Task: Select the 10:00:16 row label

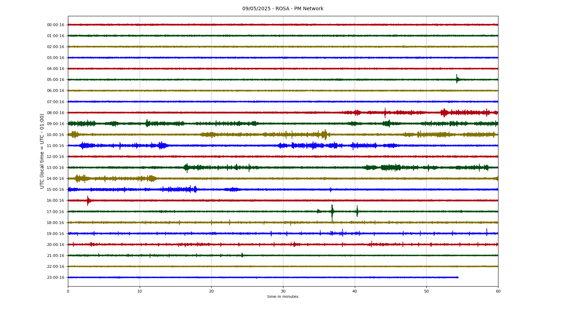Action: (56, 135)
